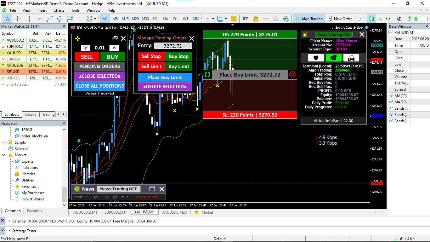
Task: Click the radar icon with green plus
Action: [x=286, y=19]
